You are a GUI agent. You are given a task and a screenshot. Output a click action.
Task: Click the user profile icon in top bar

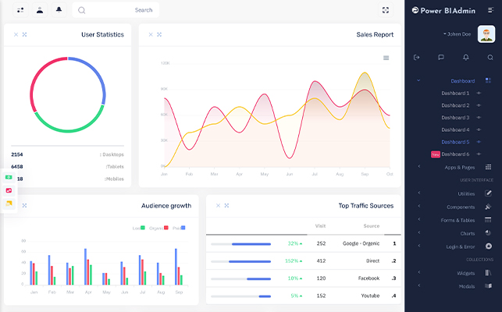40,10
